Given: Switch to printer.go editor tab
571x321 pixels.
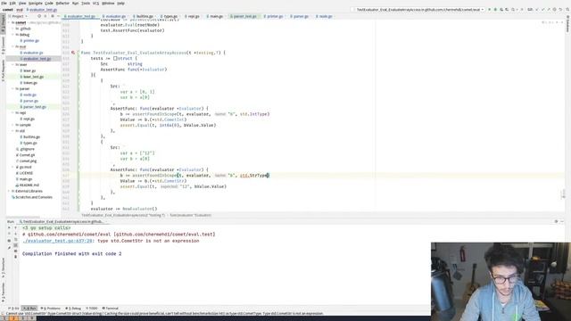Looking at the screenshot, I should (x=273, y=16).
